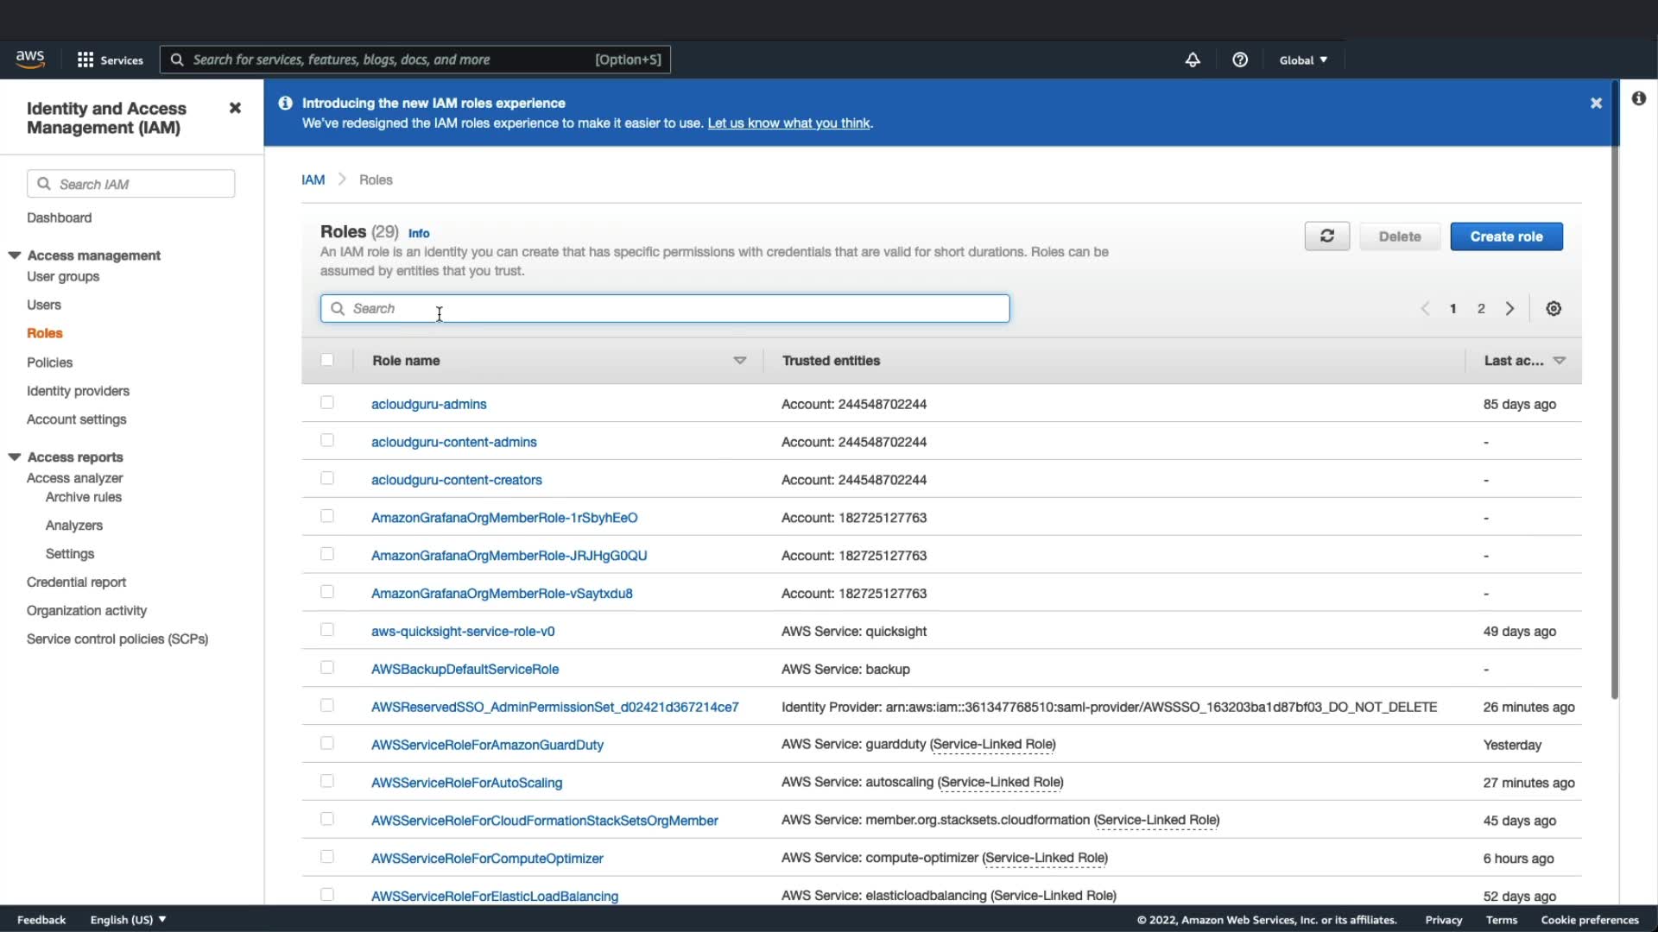The width and height of the screenshot is (1658, 932).
Task: Dismiss the new IAM roles banner
Action: pyautogui.click(x=1596, y=104)
